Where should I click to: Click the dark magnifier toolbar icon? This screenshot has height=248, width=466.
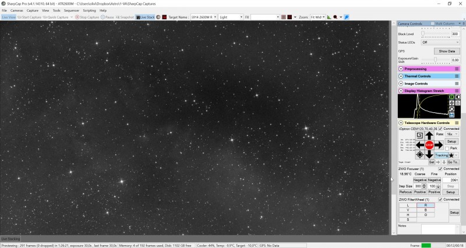336,17
